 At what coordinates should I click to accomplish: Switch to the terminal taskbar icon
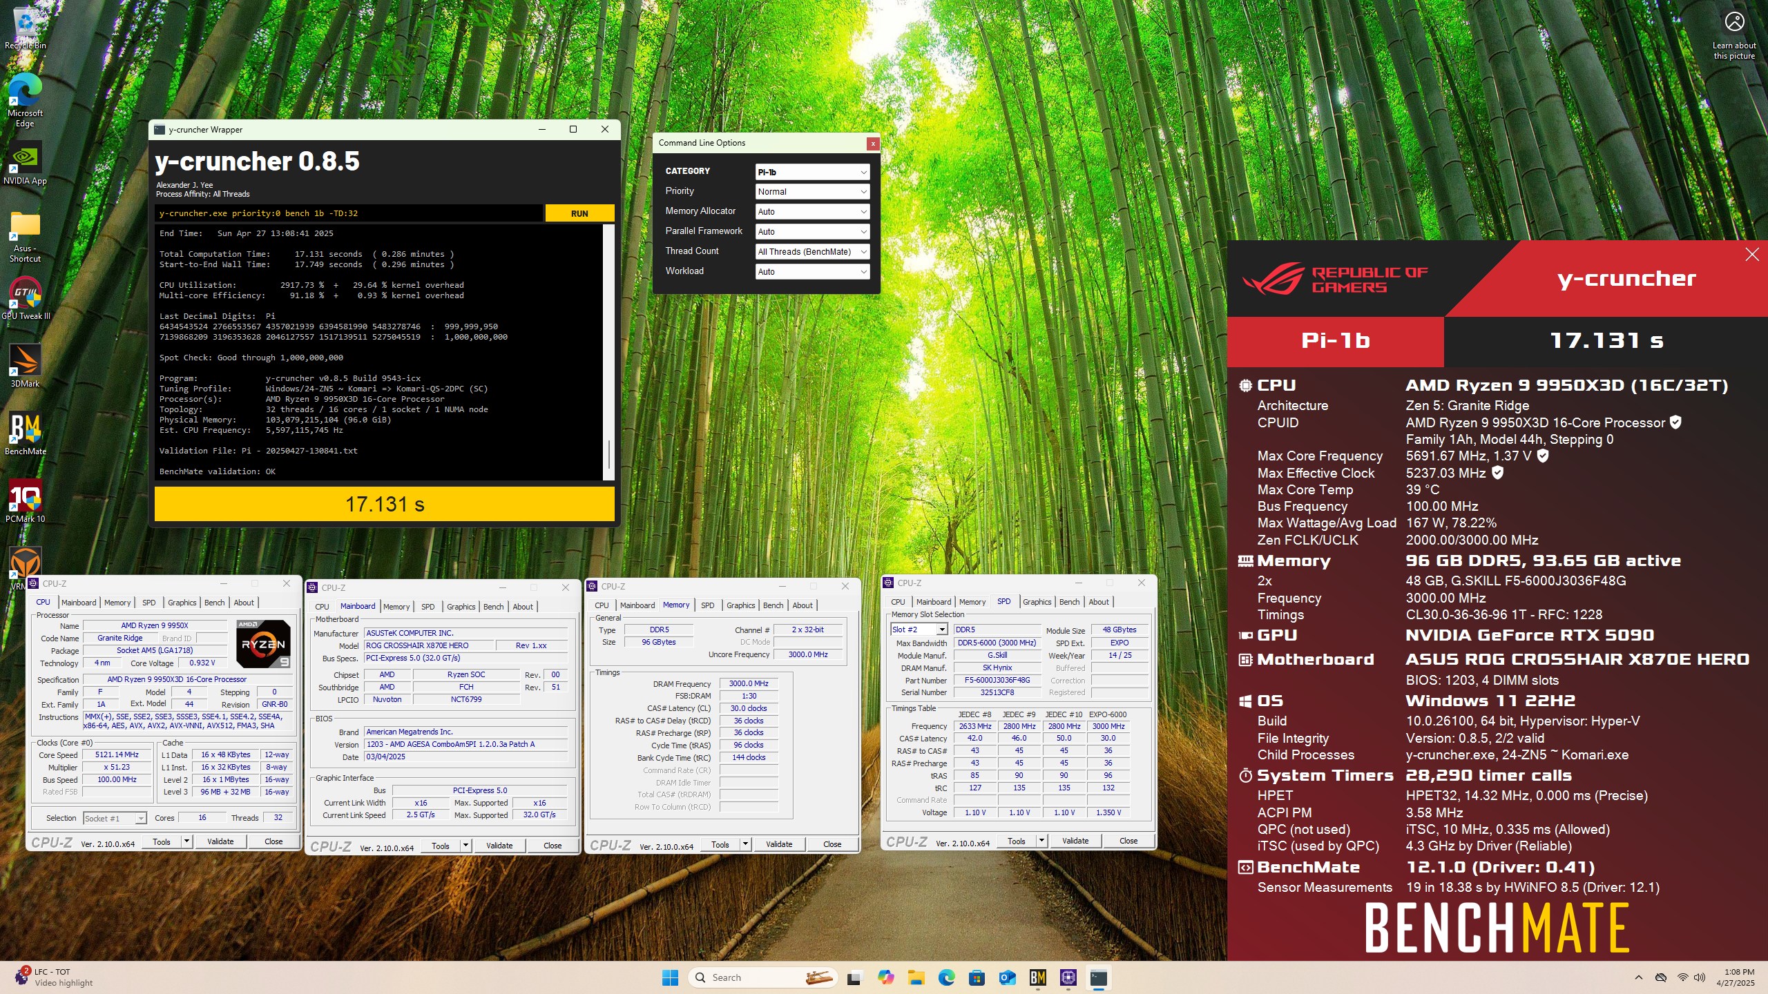(1099, 977)
